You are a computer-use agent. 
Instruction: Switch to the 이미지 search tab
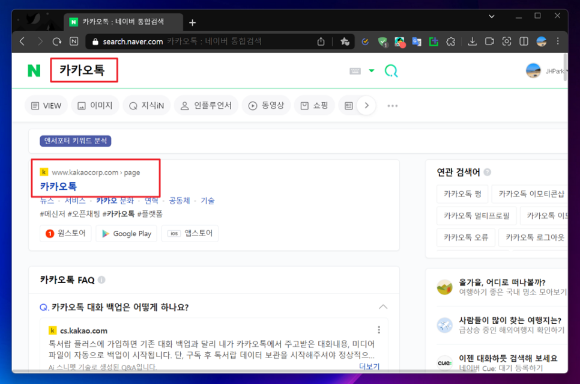pos(95,106)
